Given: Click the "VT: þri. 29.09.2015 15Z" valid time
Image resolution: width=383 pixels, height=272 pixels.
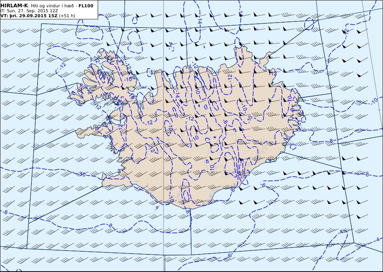Looking at the screenshot, I should [29, 16].
